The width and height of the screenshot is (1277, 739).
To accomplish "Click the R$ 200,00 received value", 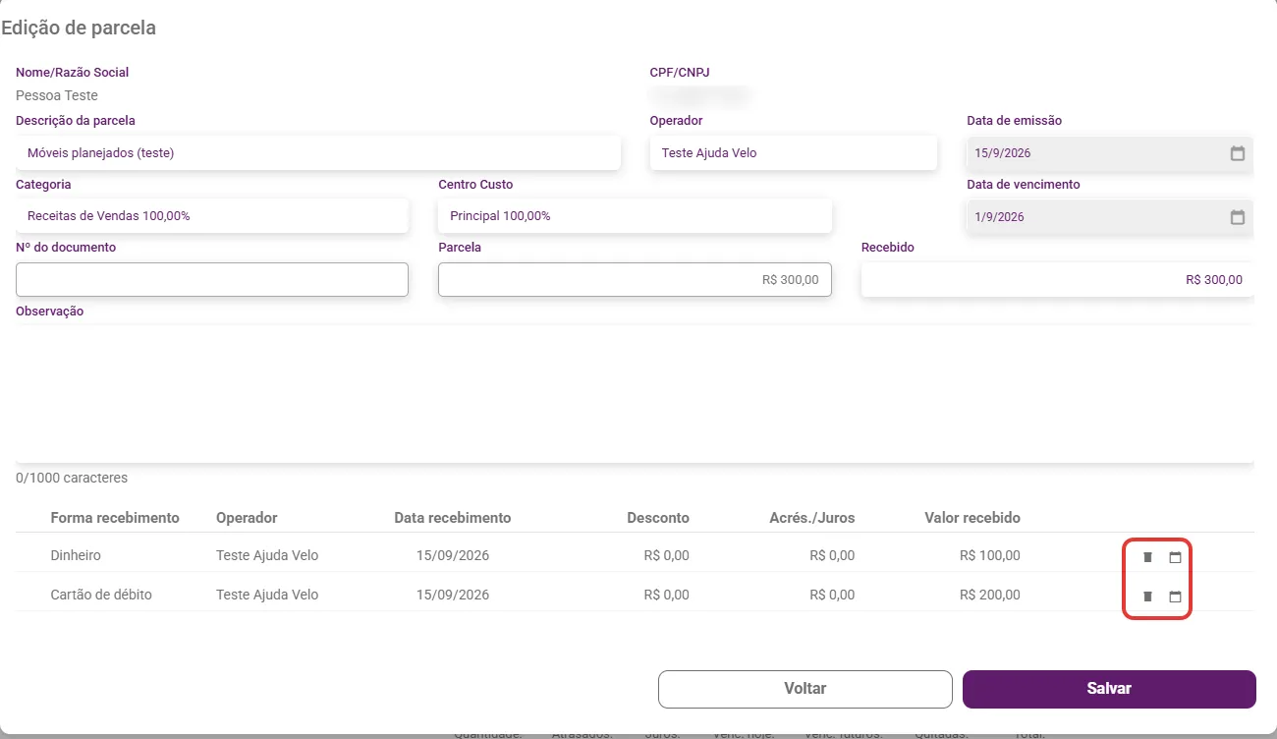I will (990, 595).
